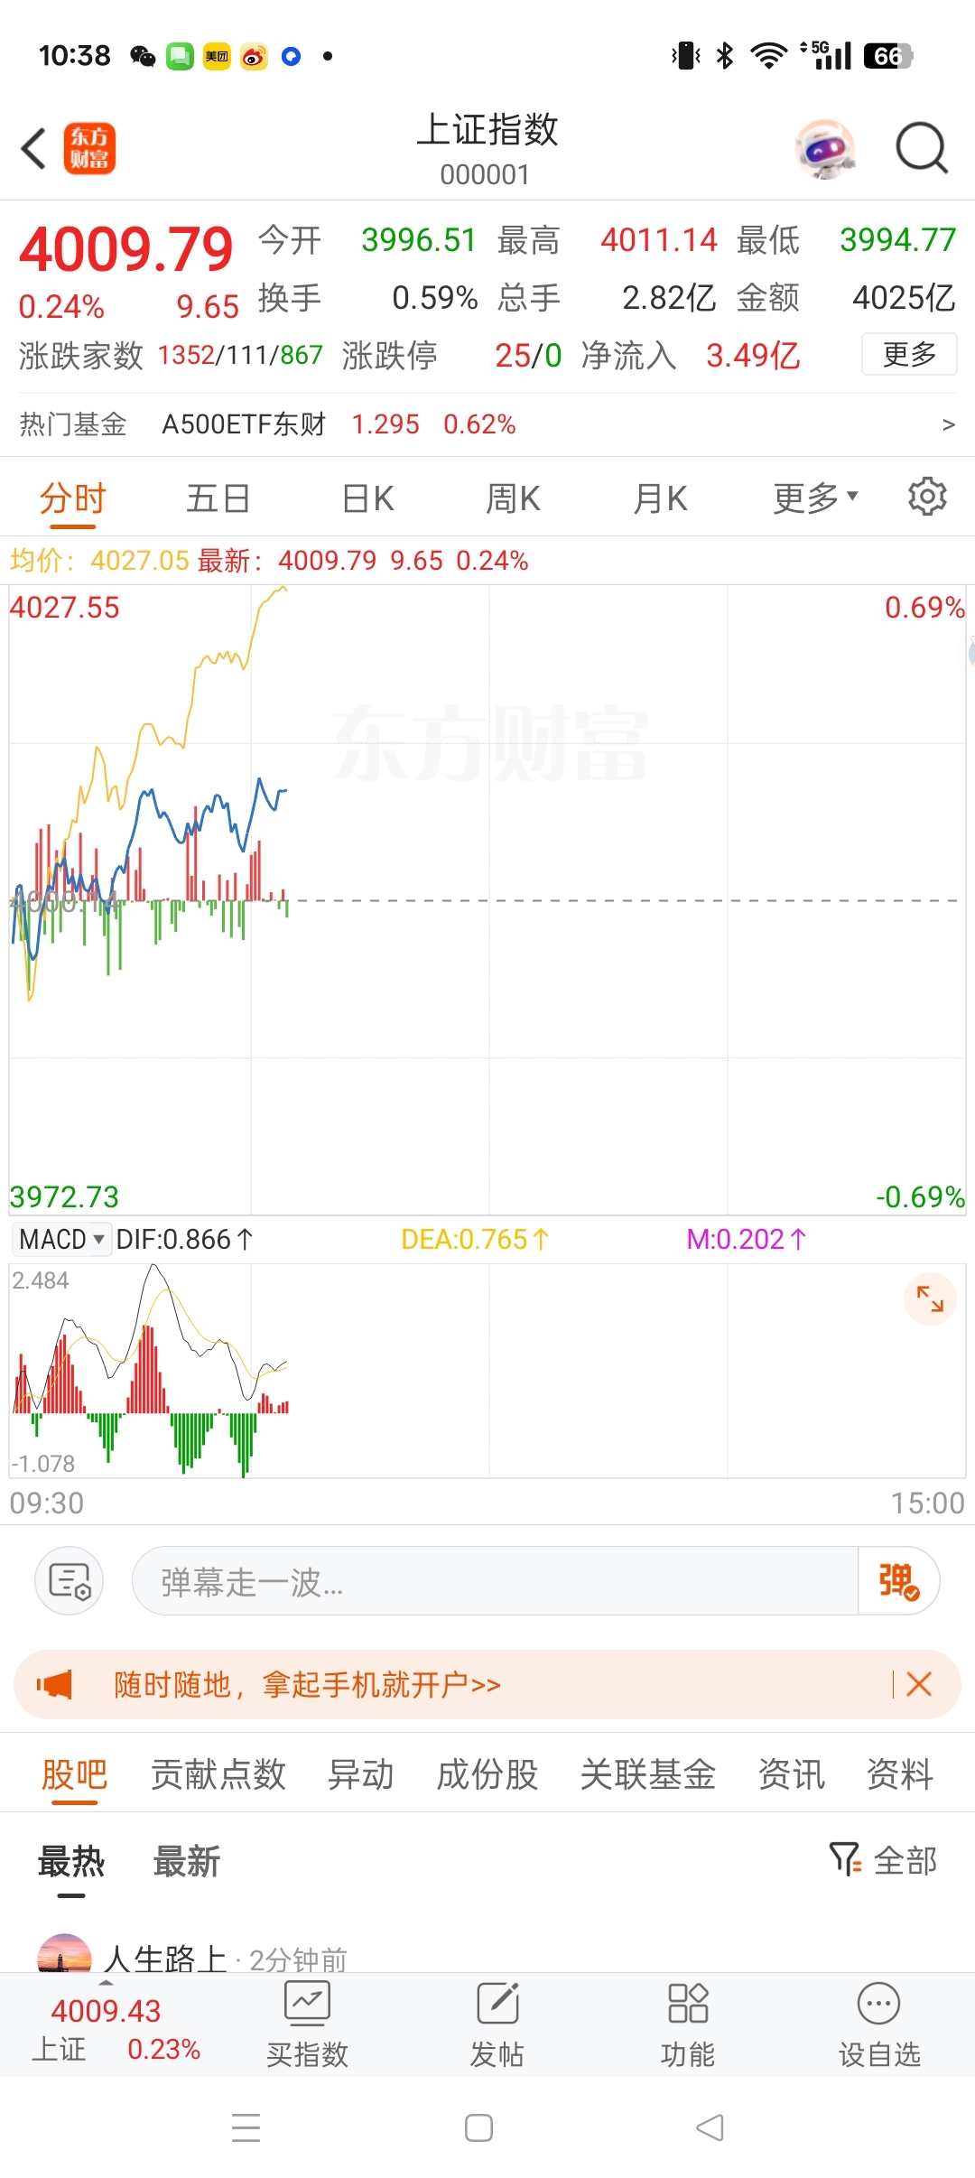Add index via 设自选 icon
The image size is (975, 2178).
point(879,2024)
